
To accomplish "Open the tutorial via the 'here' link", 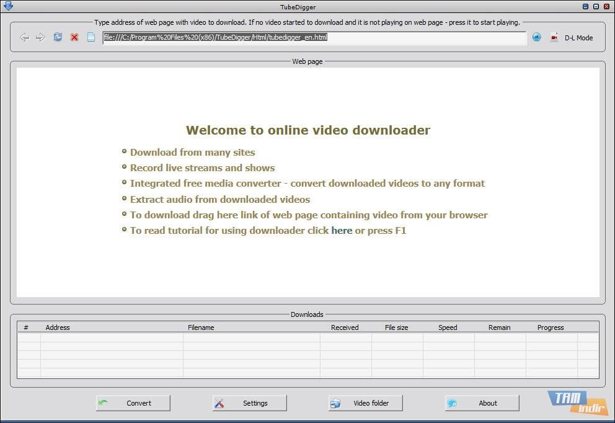I will (342, 231).
